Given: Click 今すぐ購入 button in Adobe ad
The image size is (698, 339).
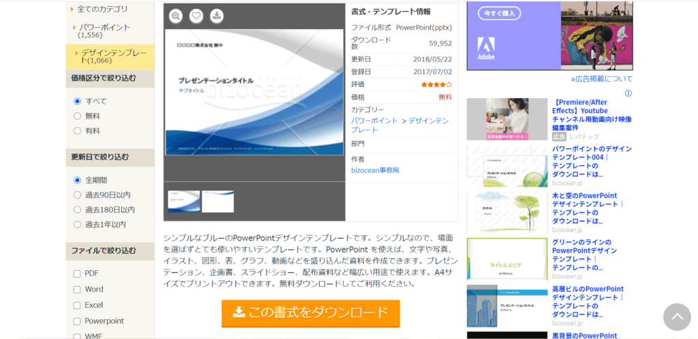Looking at the screenshot, I should [x=499, y=14].
